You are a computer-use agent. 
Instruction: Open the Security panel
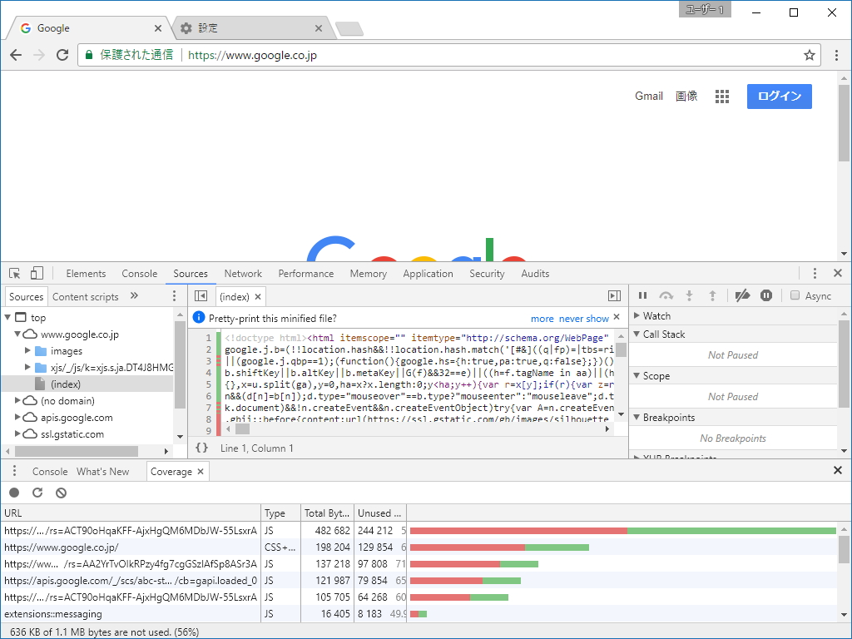487,273
